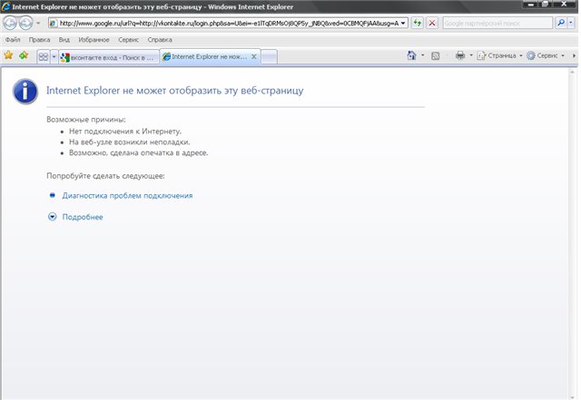The image size is (581, 400).
Task: Stop loading with the red X button
Action: (x=432, y=23)
